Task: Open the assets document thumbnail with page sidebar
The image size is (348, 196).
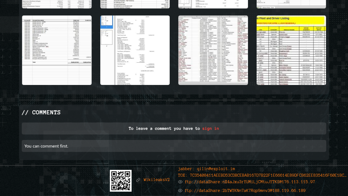Action: coord(135,50)
